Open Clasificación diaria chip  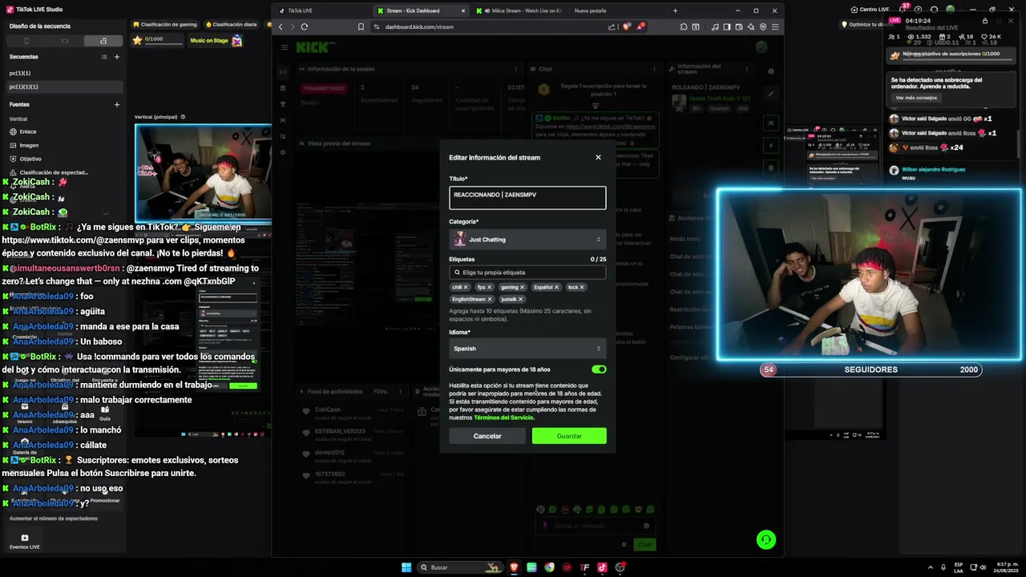[232, 24]
